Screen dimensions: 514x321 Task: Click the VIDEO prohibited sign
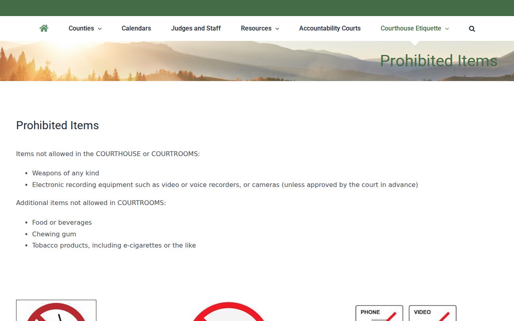pyautogui.click(x=432, y=313)
